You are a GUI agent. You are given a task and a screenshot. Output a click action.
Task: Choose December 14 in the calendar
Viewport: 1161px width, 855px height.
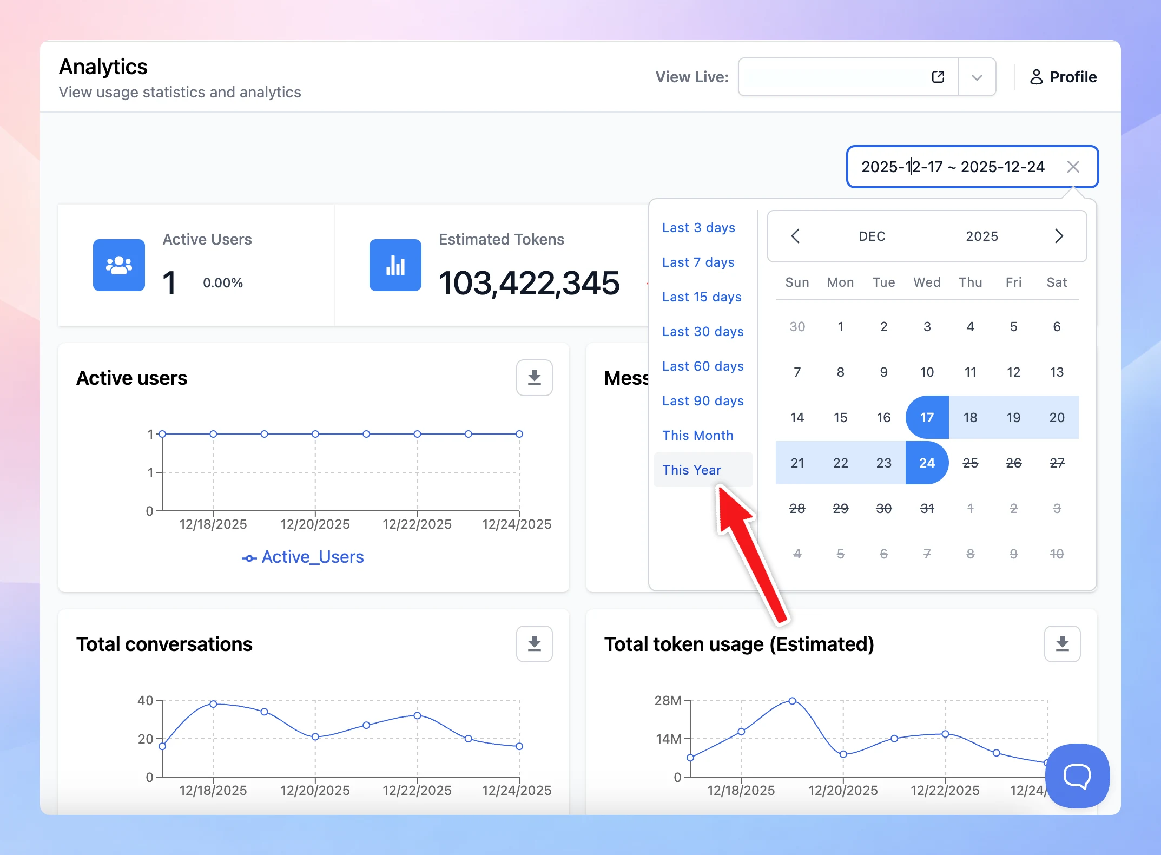pyautogui.click(x=797, y=417)
